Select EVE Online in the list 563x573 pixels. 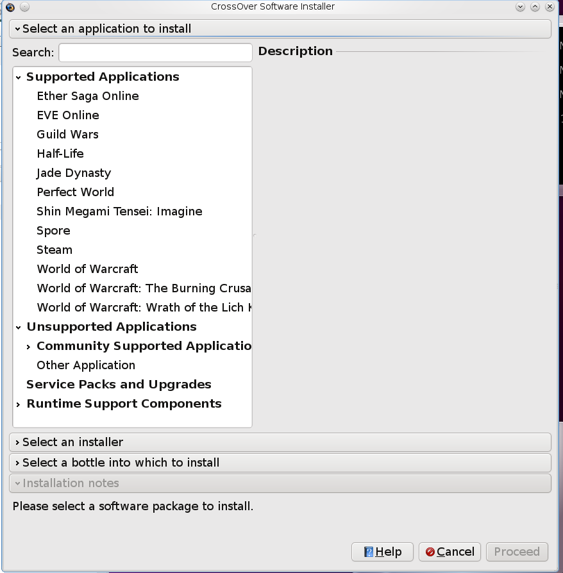(x=68, y=115)
